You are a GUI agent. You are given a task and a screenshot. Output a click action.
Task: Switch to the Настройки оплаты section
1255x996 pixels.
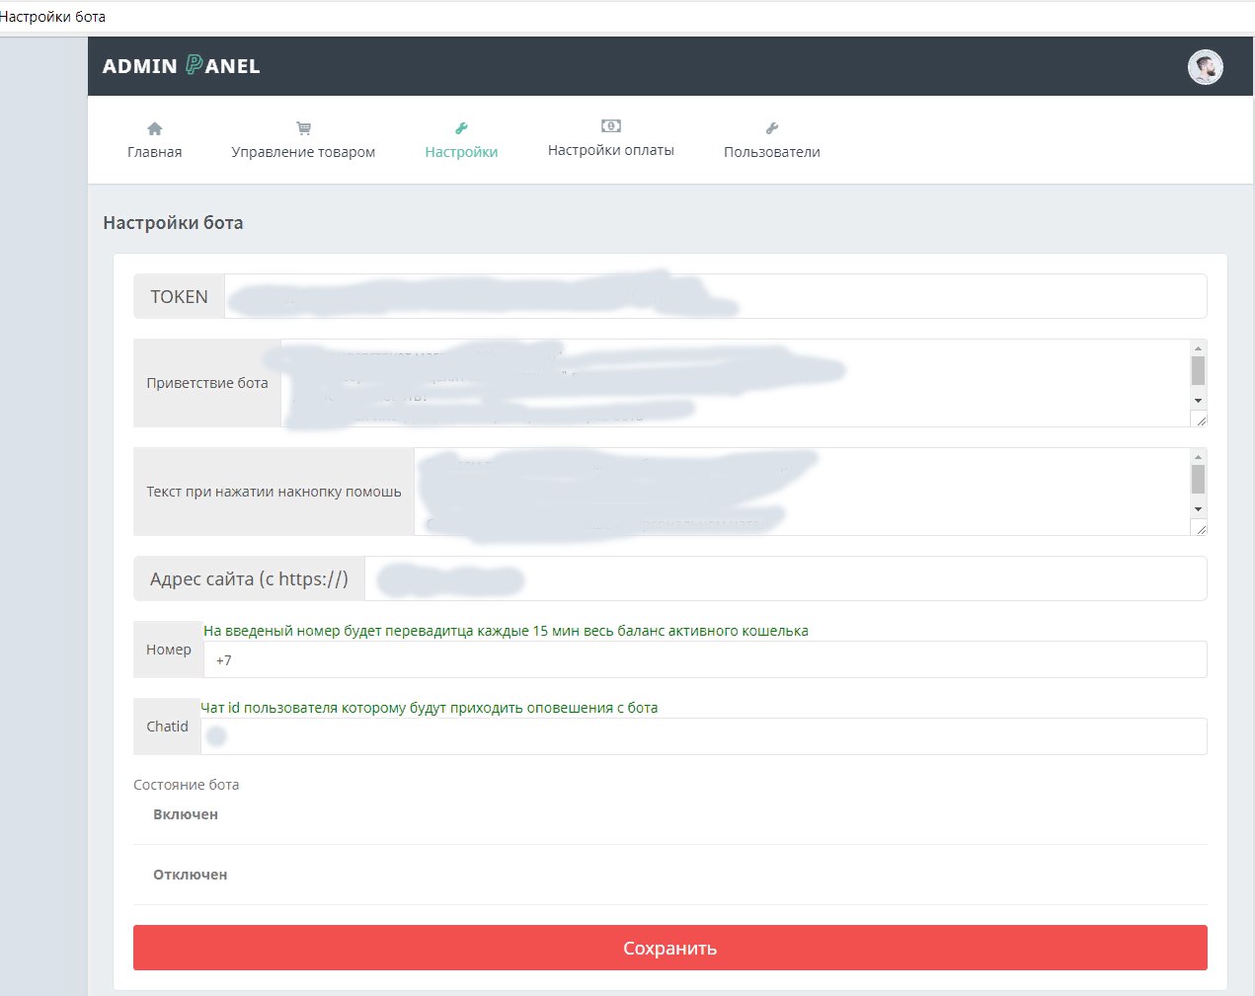coord(610,151)
